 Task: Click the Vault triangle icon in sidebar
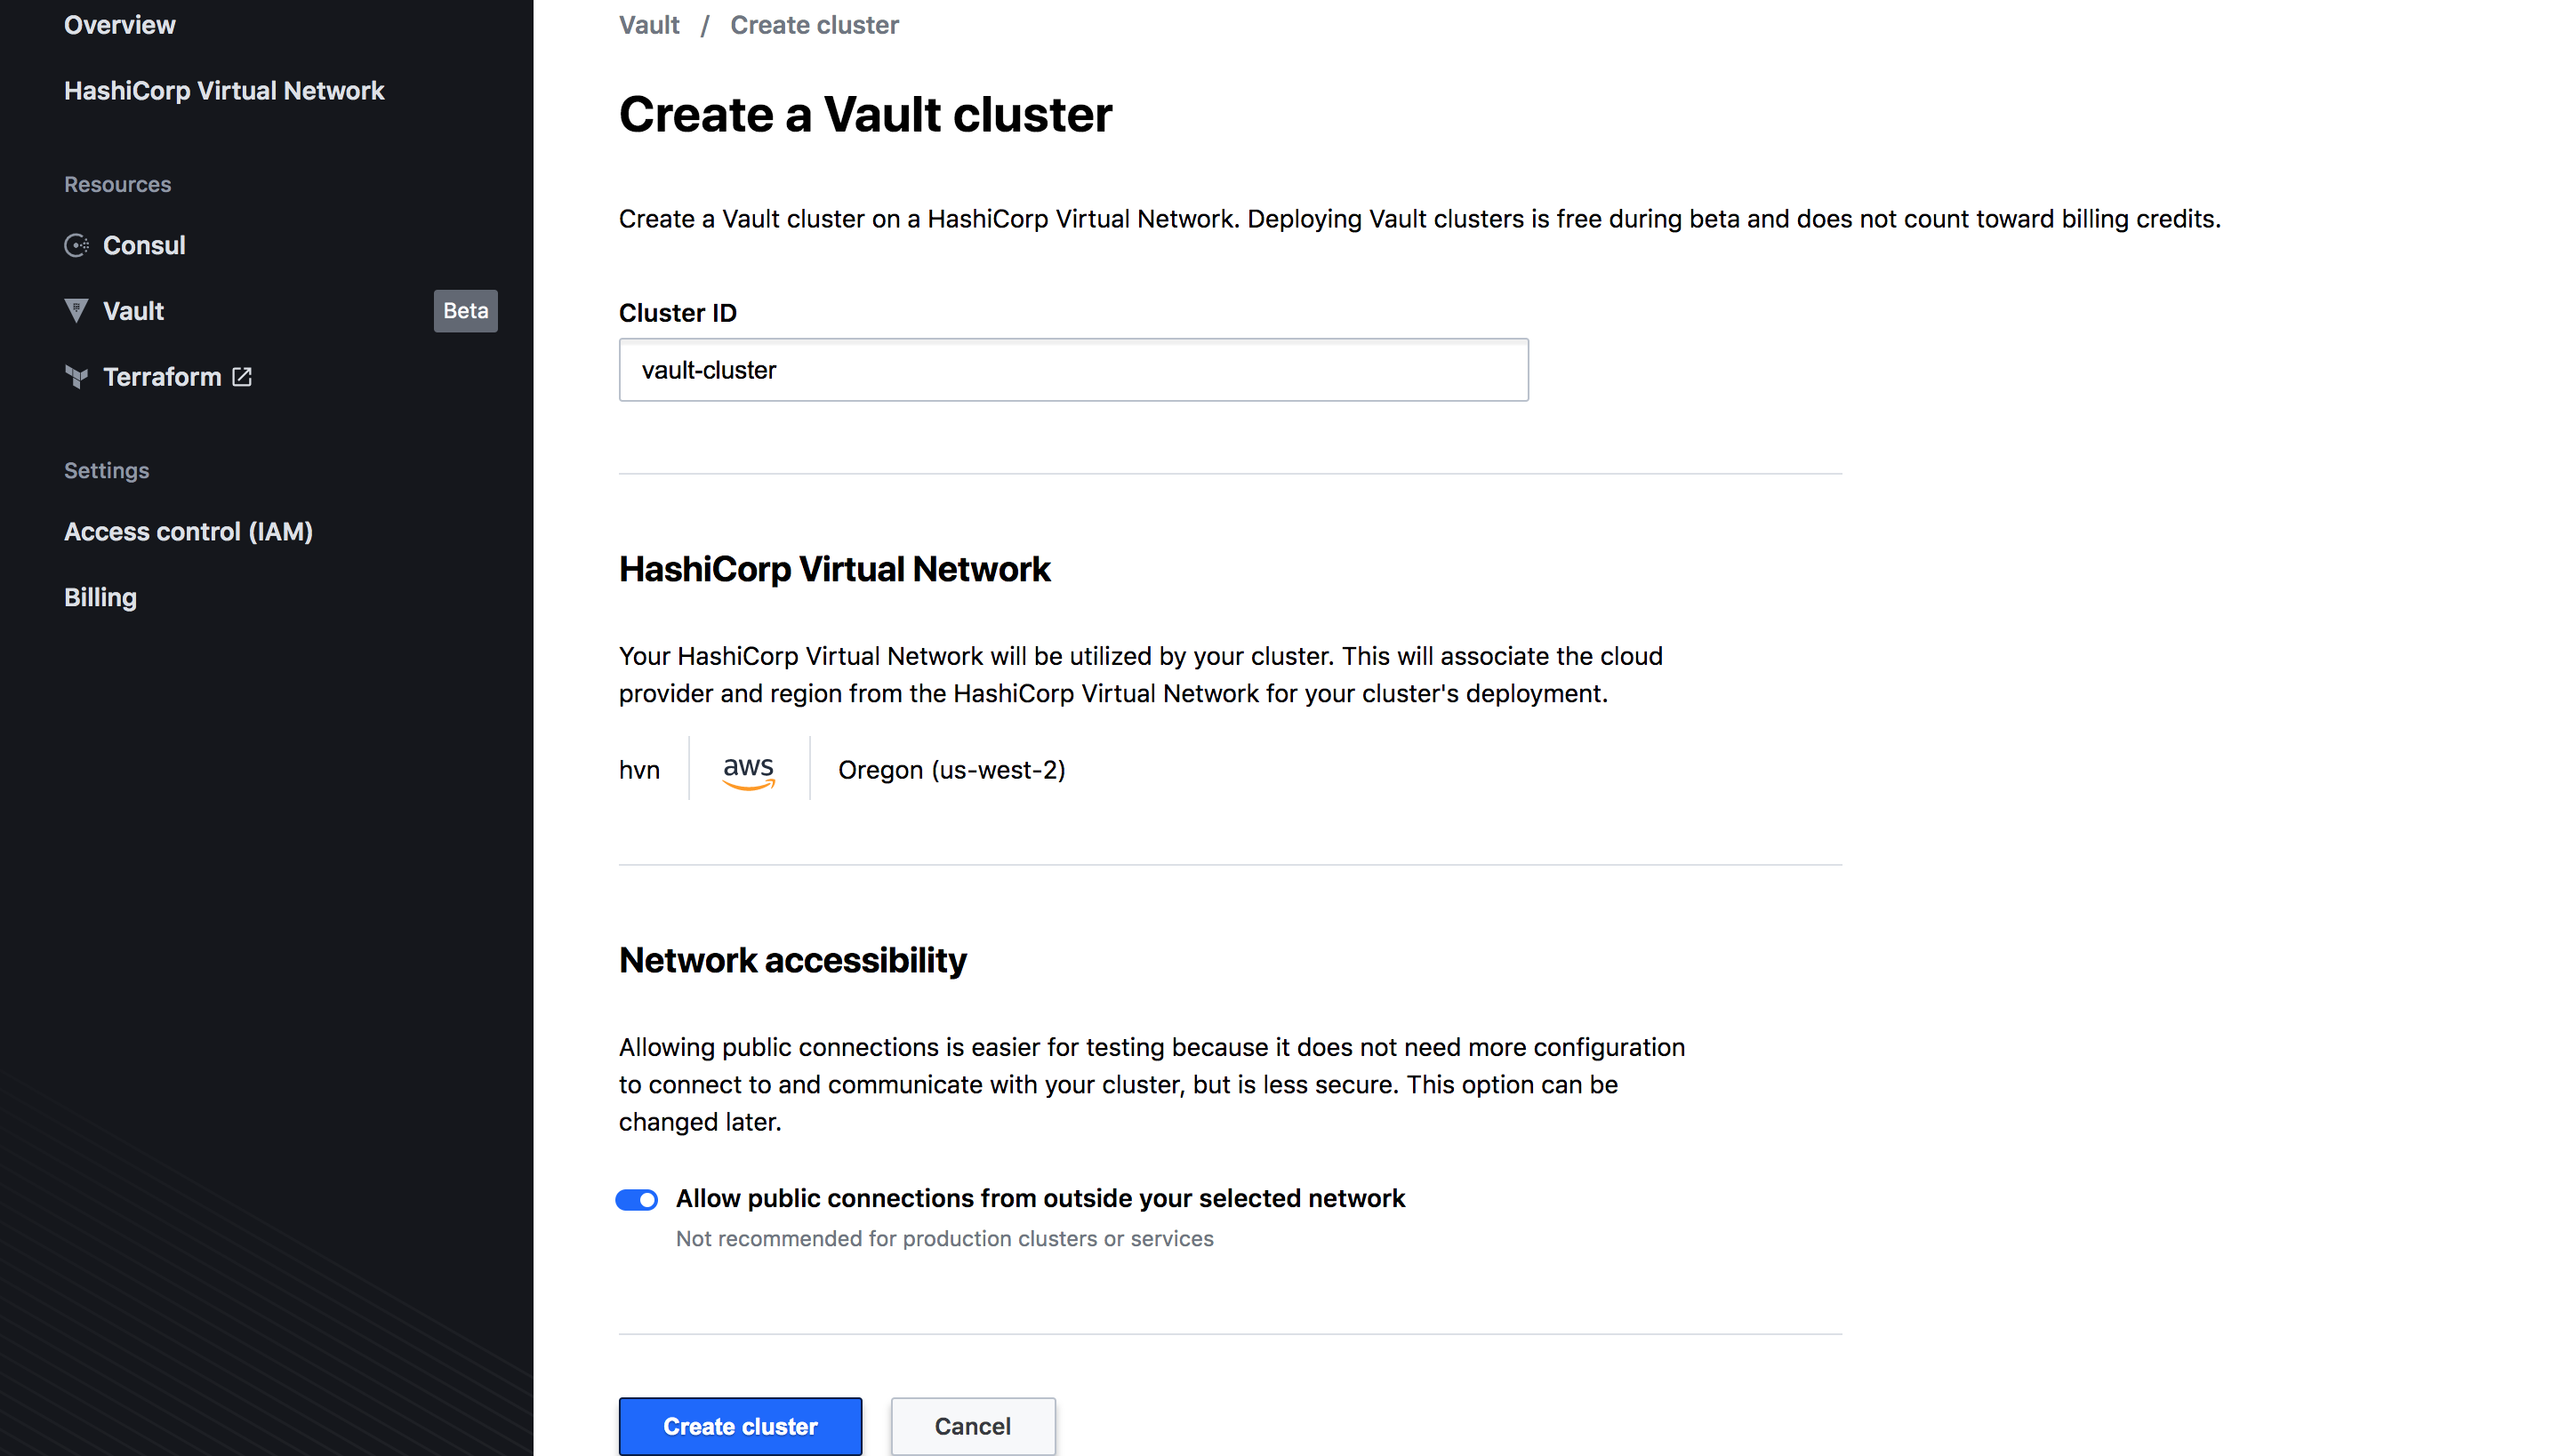pyautogui.click(x=76, y=311)
